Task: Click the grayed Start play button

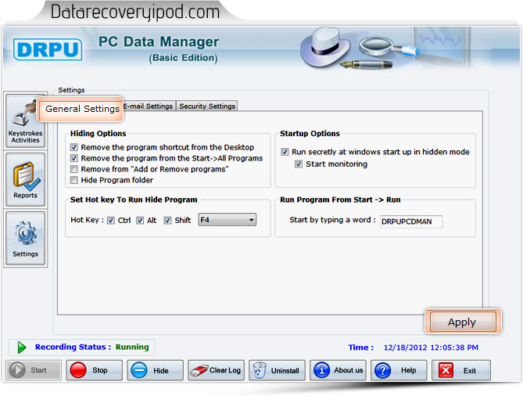Action: tap(34, 370)
